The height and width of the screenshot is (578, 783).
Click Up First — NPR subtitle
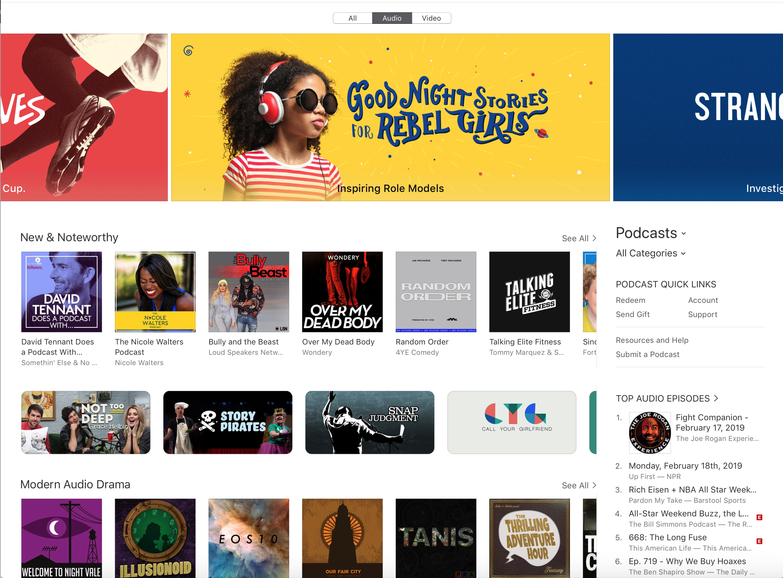655,476
